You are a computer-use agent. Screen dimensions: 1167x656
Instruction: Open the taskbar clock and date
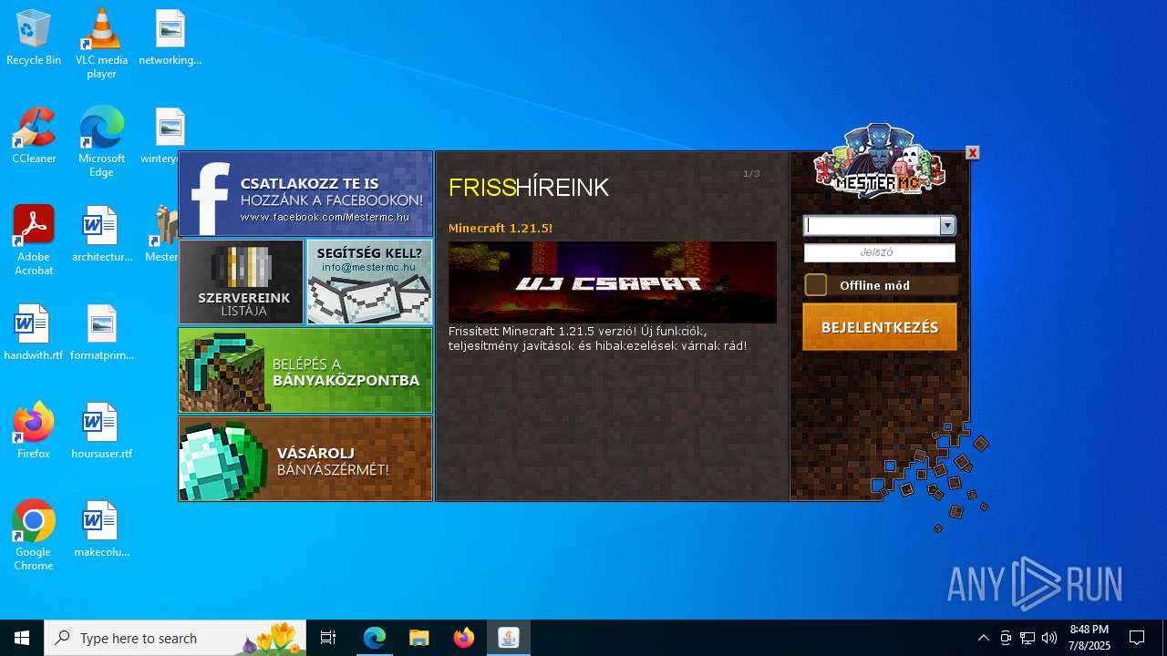1090,638
